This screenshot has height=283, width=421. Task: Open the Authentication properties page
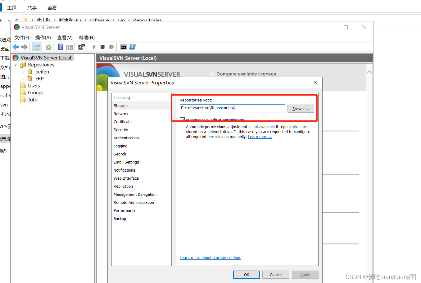[x=141, y=138]
